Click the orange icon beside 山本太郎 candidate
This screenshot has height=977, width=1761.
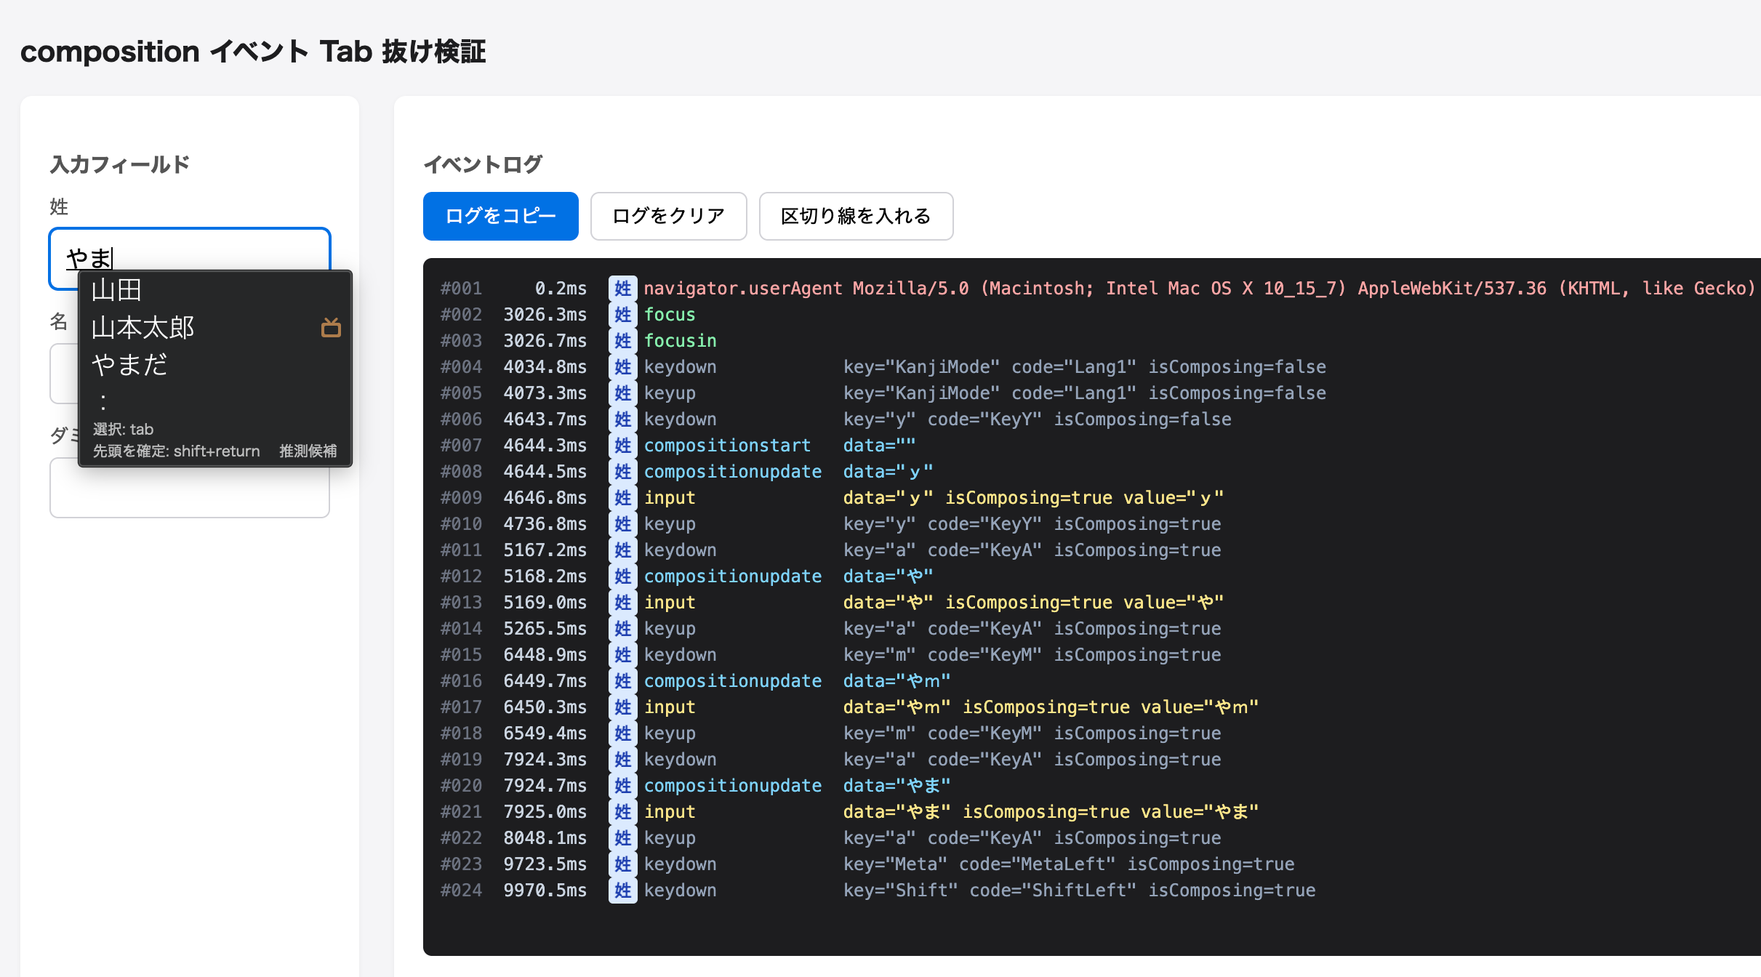tap(331, 328)
